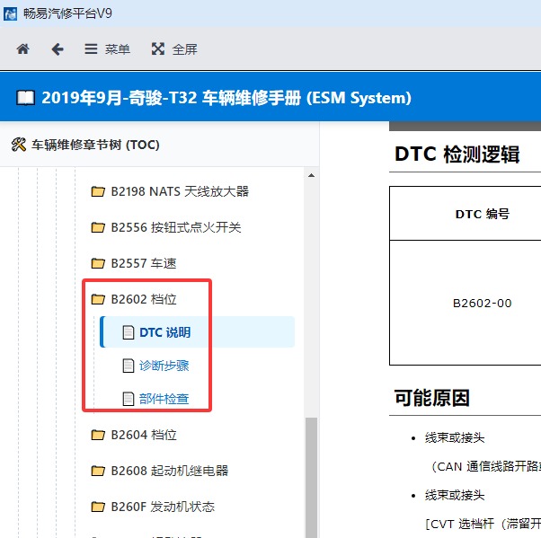Image resolution: width=541 pixels, height=538 pixels.
Task: Collapse the B2602 档位 node
Action: [144, 299]
